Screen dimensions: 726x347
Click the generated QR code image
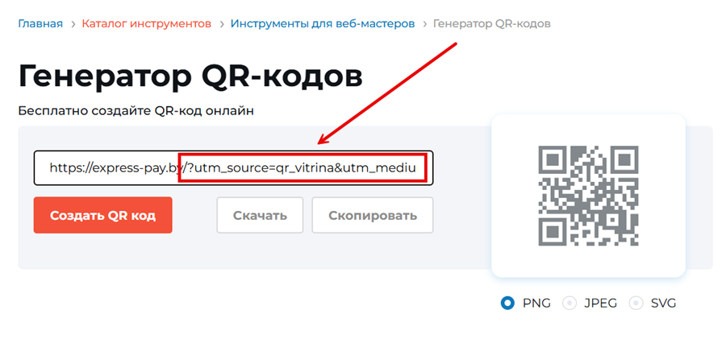[588, 196]
